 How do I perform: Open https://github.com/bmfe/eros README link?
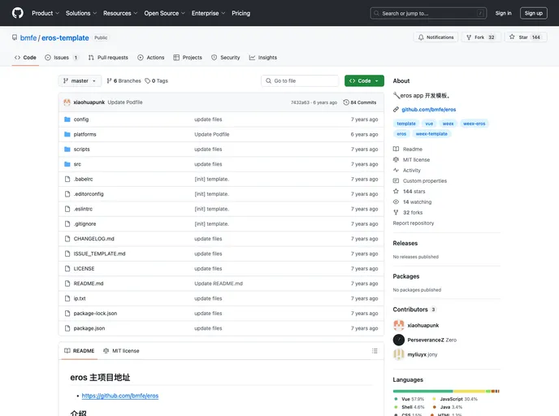click(x=119, y=396)
